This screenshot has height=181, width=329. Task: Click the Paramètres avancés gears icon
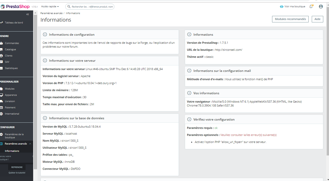[x=1, y=144]
